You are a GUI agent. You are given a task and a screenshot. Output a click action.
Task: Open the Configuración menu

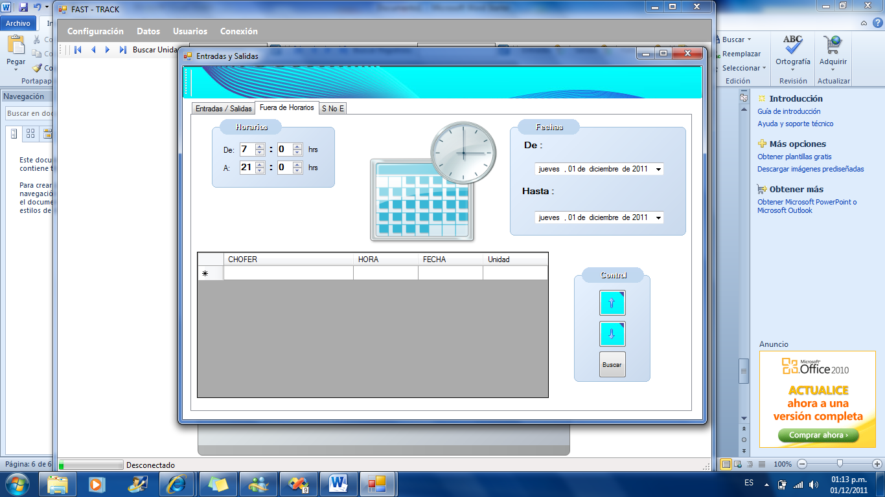tap(95, 31)
